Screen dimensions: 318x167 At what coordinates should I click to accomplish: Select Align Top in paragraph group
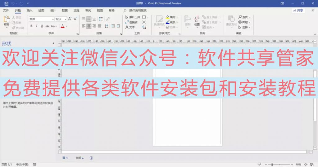[x=84, y=19]
